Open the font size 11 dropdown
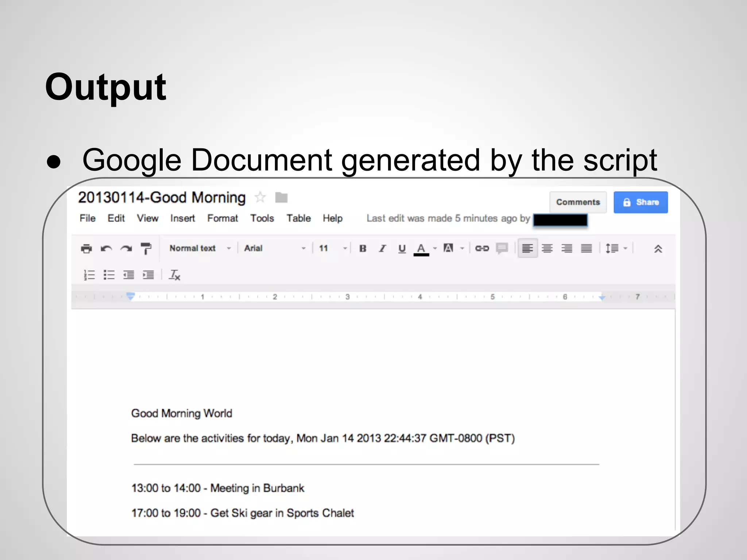747x560 pixels. 333,248
